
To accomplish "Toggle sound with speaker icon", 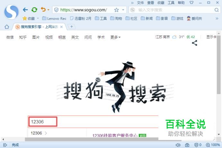I will (x=178, y=145).
